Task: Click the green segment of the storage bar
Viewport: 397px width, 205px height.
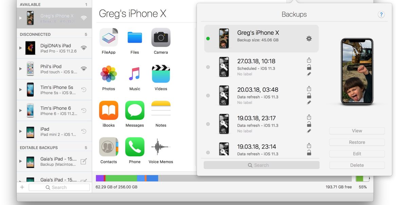Action: pyautogui.click(x=121, y=178)
